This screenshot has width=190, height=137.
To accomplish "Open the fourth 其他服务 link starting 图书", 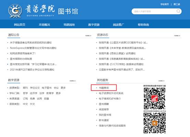I will pos(104,104).
